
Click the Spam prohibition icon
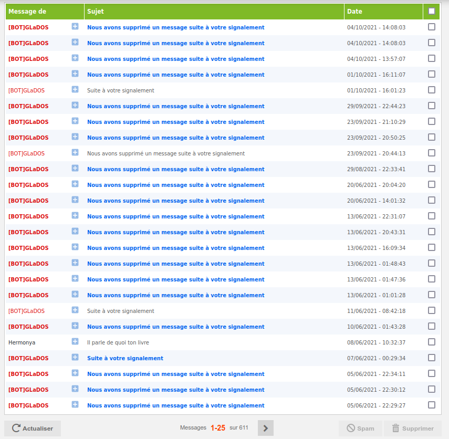(350, 428)
